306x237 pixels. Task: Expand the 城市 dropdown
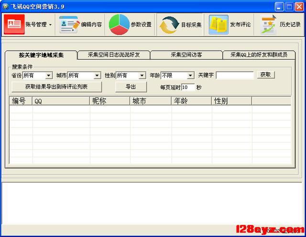point(97,75)
